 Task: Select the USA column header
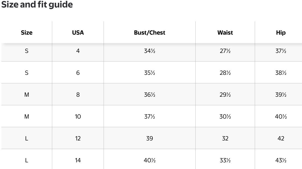click(x=78, y=33)
